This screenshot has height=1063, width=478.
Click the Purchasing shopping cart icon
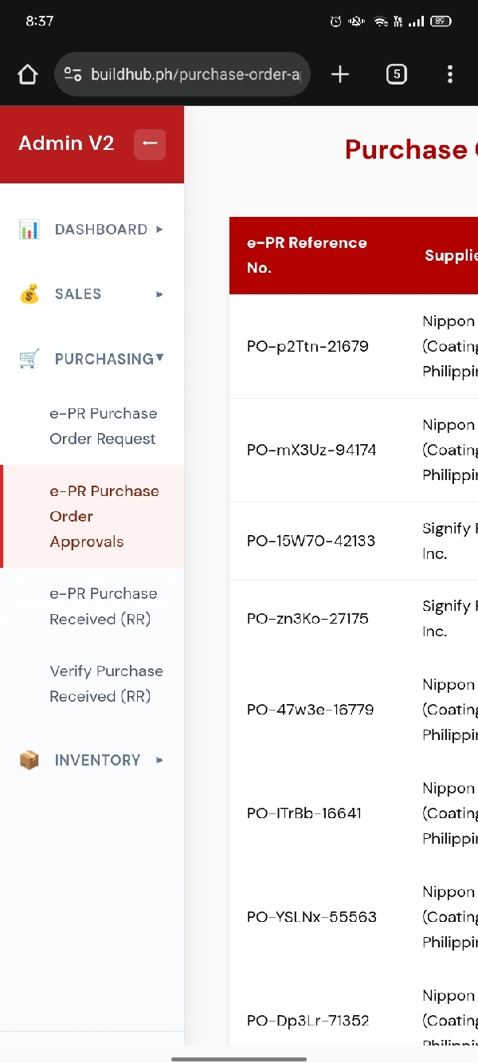pos(29,359)
